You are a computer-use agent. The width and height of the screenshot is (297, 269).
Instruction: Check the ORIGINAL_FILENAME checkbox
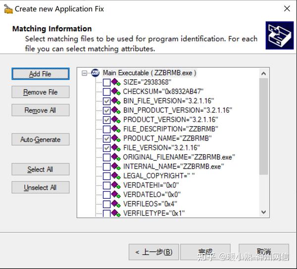[106, 157]
